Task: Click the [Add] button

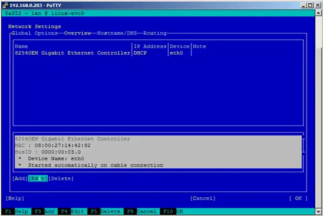Action: pyautogui.click(x=20, y=178)
